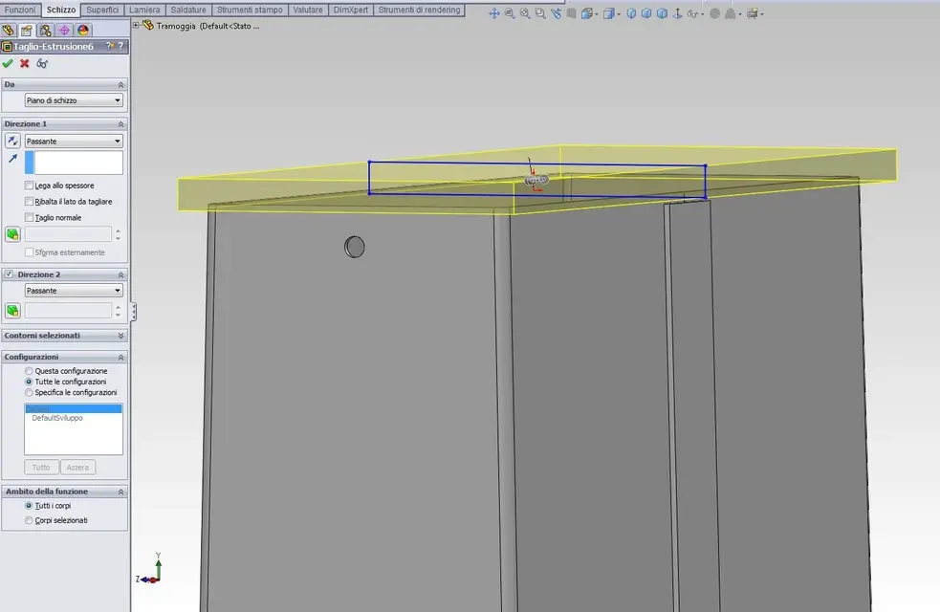Open the ConfigurationManager tab icon
940x612 pixels.
point(45,30)
